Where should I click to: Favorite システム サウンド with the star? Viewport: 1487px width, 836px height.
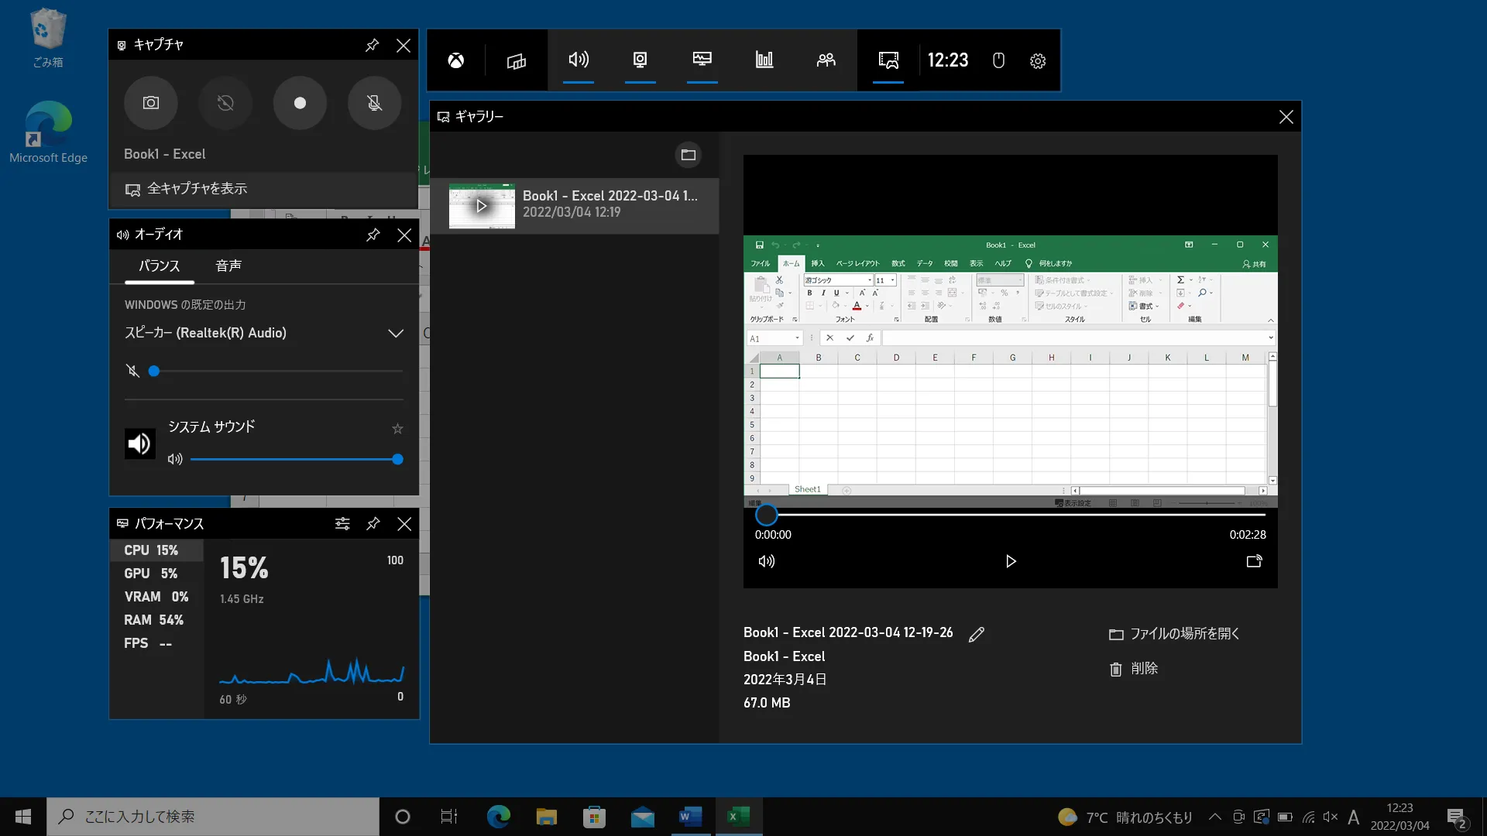point(397,429)
